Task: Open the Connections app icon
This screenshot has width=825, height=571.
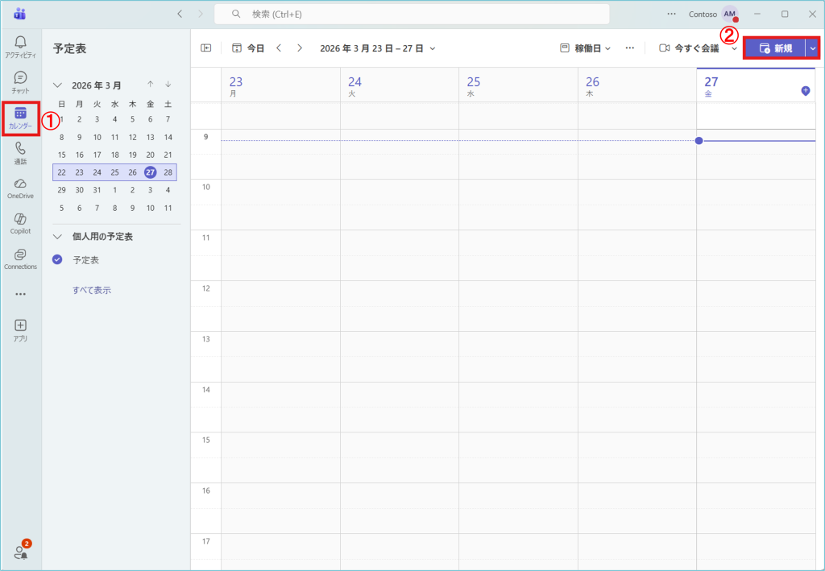Action: coord(20,259)
